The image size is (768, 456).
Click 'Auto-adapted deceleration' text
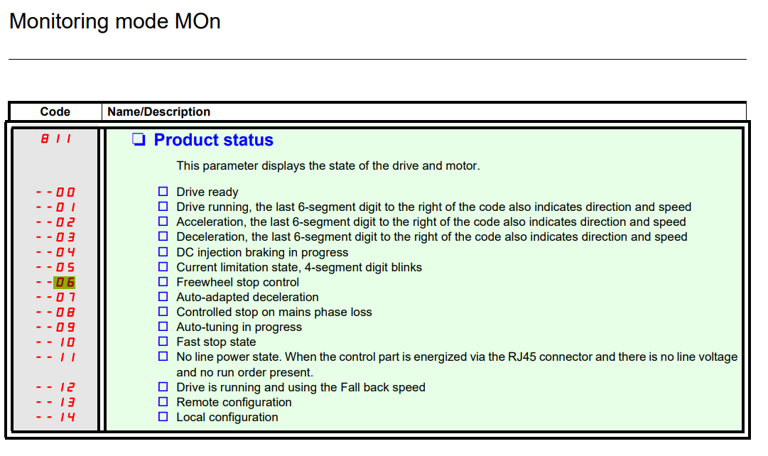[x=247, y=298]
